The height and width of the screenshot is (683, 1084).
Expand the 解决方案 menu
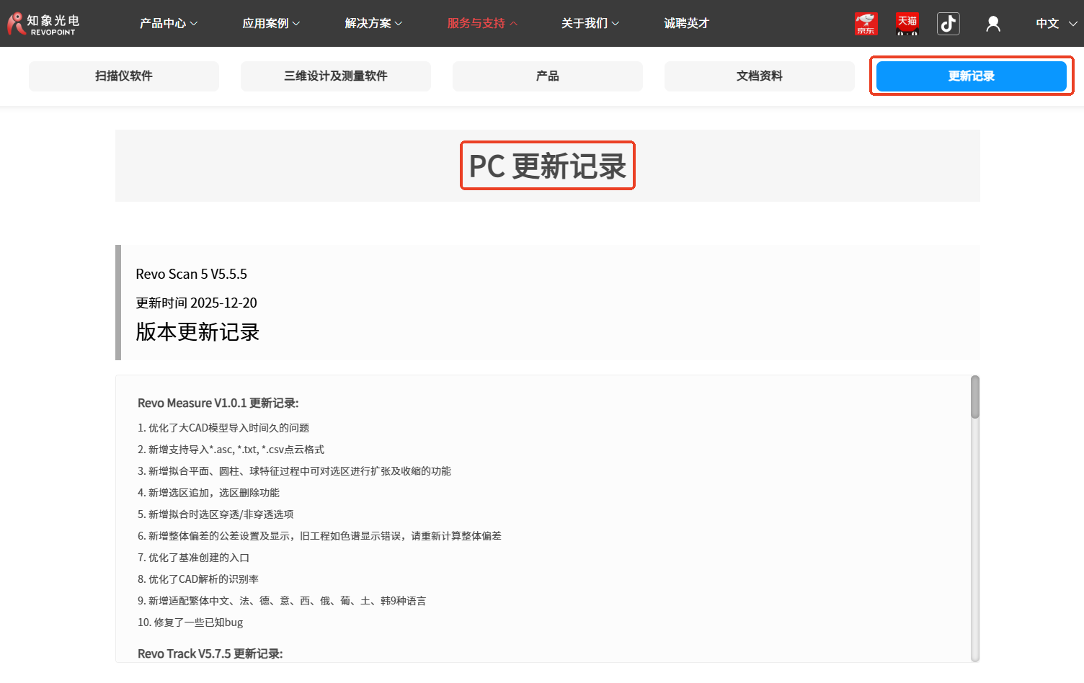(373, 24)
